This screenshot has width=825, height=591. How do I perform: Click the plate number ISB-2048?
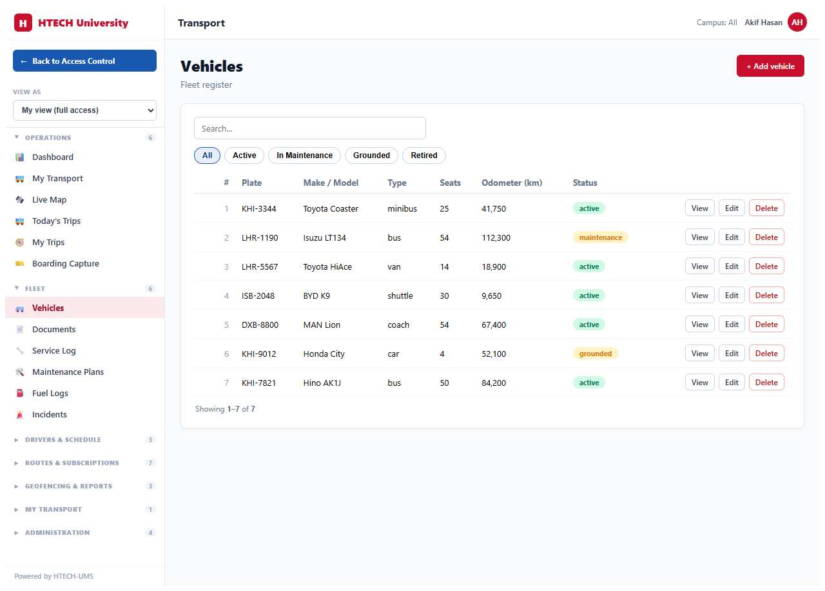click(x=258, y=296)
